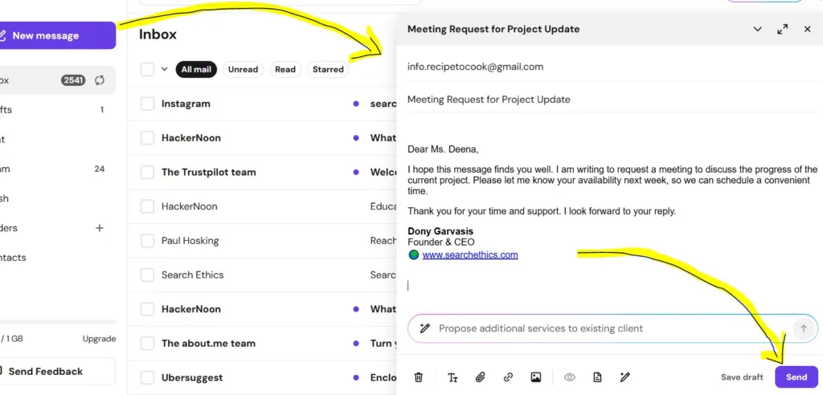Screen dimensions: 823x395
Task: Select the All mail filter tab
Action: [x=196, y=69]
